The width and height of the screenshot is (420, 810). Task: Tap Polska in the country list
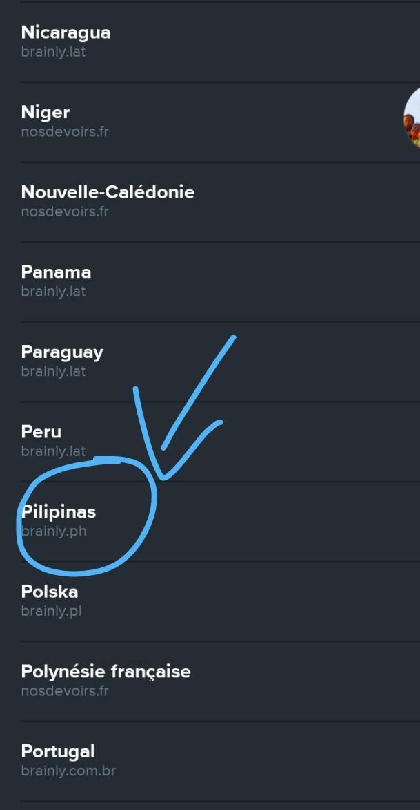click(x=50, y=592)
